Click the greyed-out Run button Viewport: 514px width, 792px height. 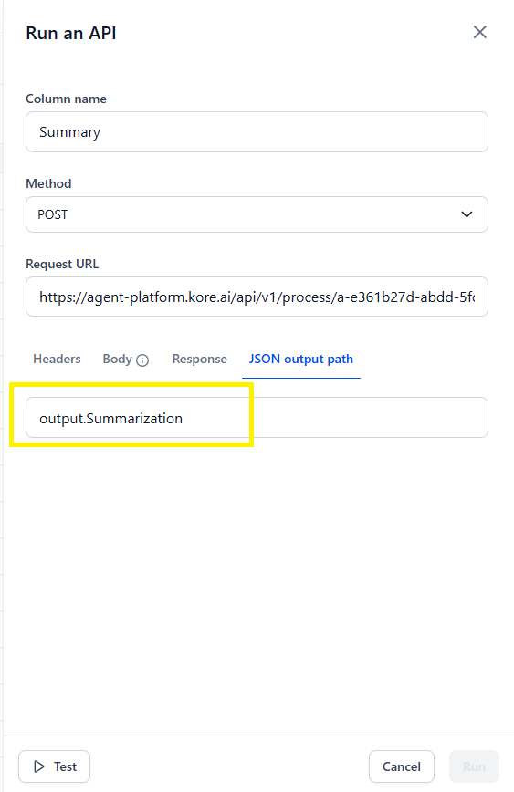click(x=474, y=766)
